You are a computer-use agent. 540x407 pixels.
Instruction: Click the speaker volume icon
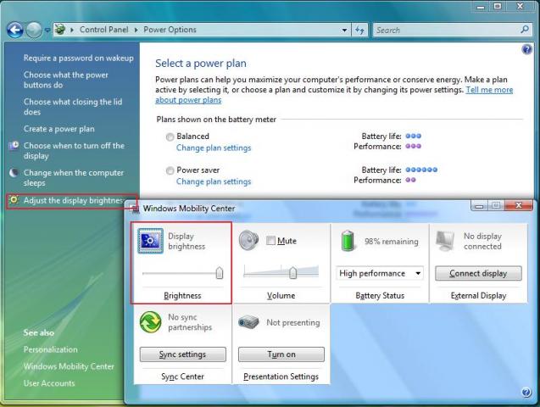click(248, 240)
